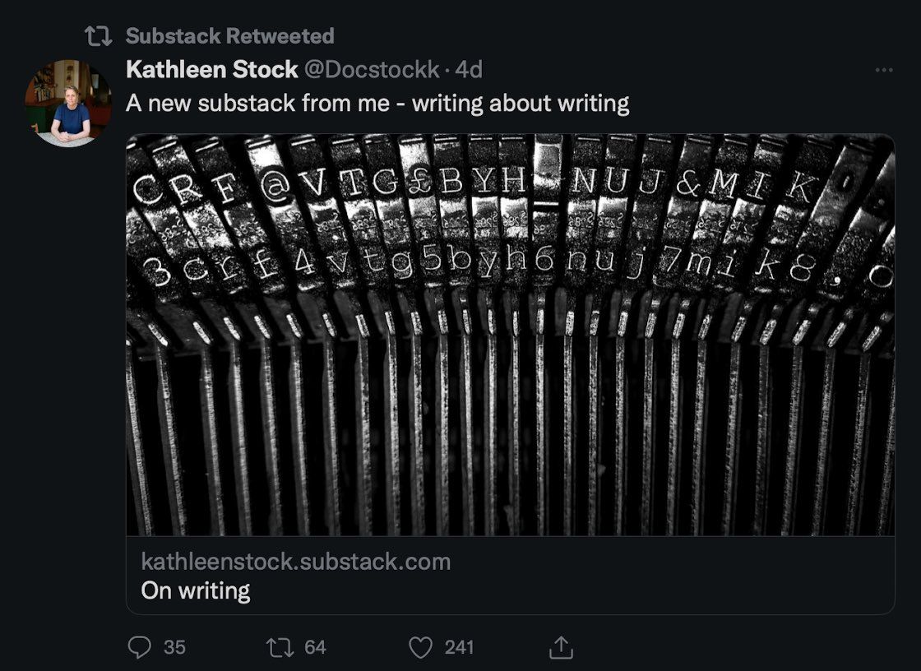Click the like count of 241
This screenshot has width=921, height=671.
coord(459,647)
